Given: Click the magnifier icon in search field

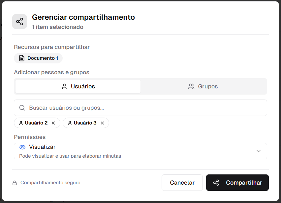Looking at the screenshot, I should click(22, 108).
